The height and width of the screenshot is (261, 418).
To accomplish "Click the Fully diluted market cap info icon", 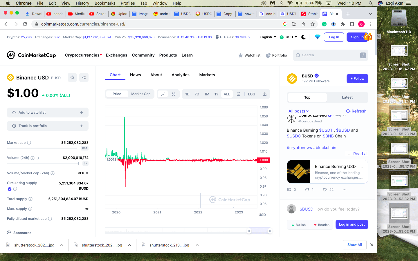I will [x=50, y=219].
